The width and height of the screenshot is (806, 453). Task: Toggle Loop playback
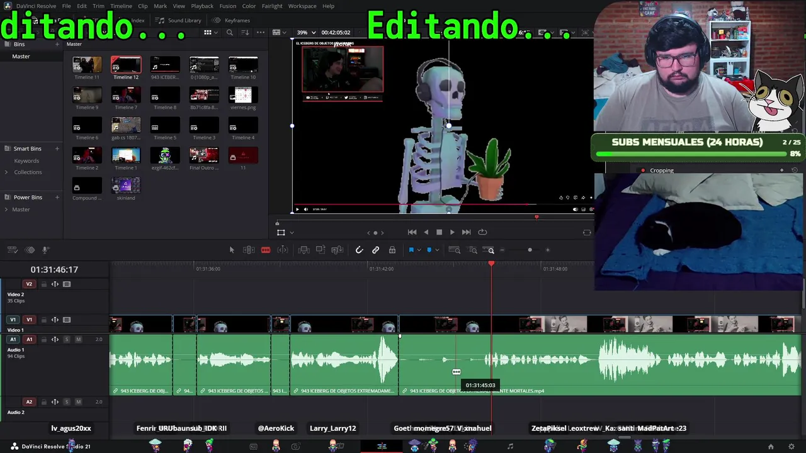[x=482, y=232]
